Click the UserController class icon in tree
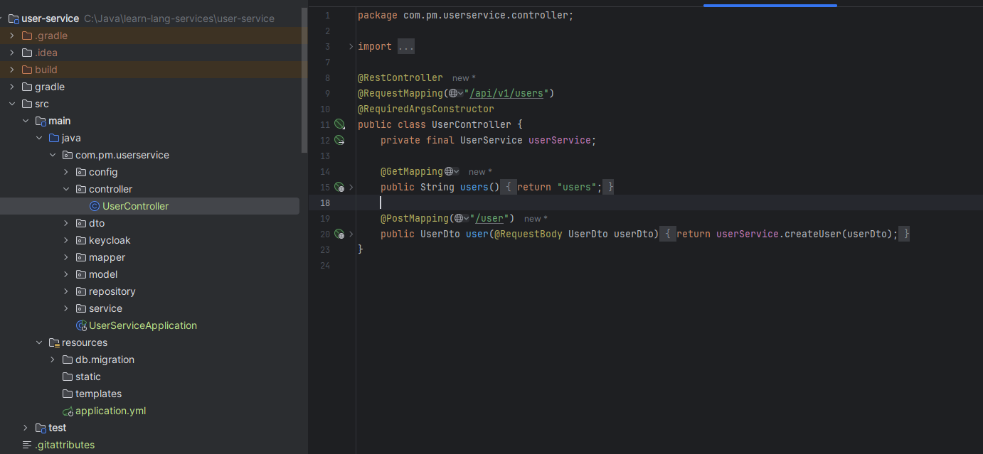 (x=95, y=206)
